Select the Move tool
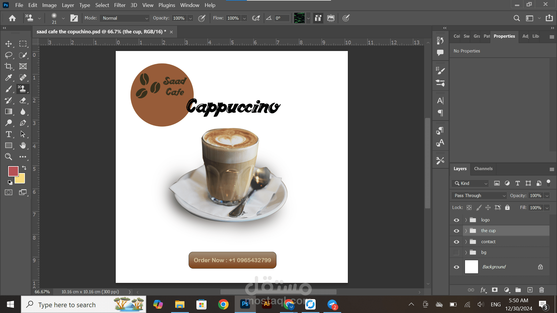The image size is (557, 313). pos(8,44)
